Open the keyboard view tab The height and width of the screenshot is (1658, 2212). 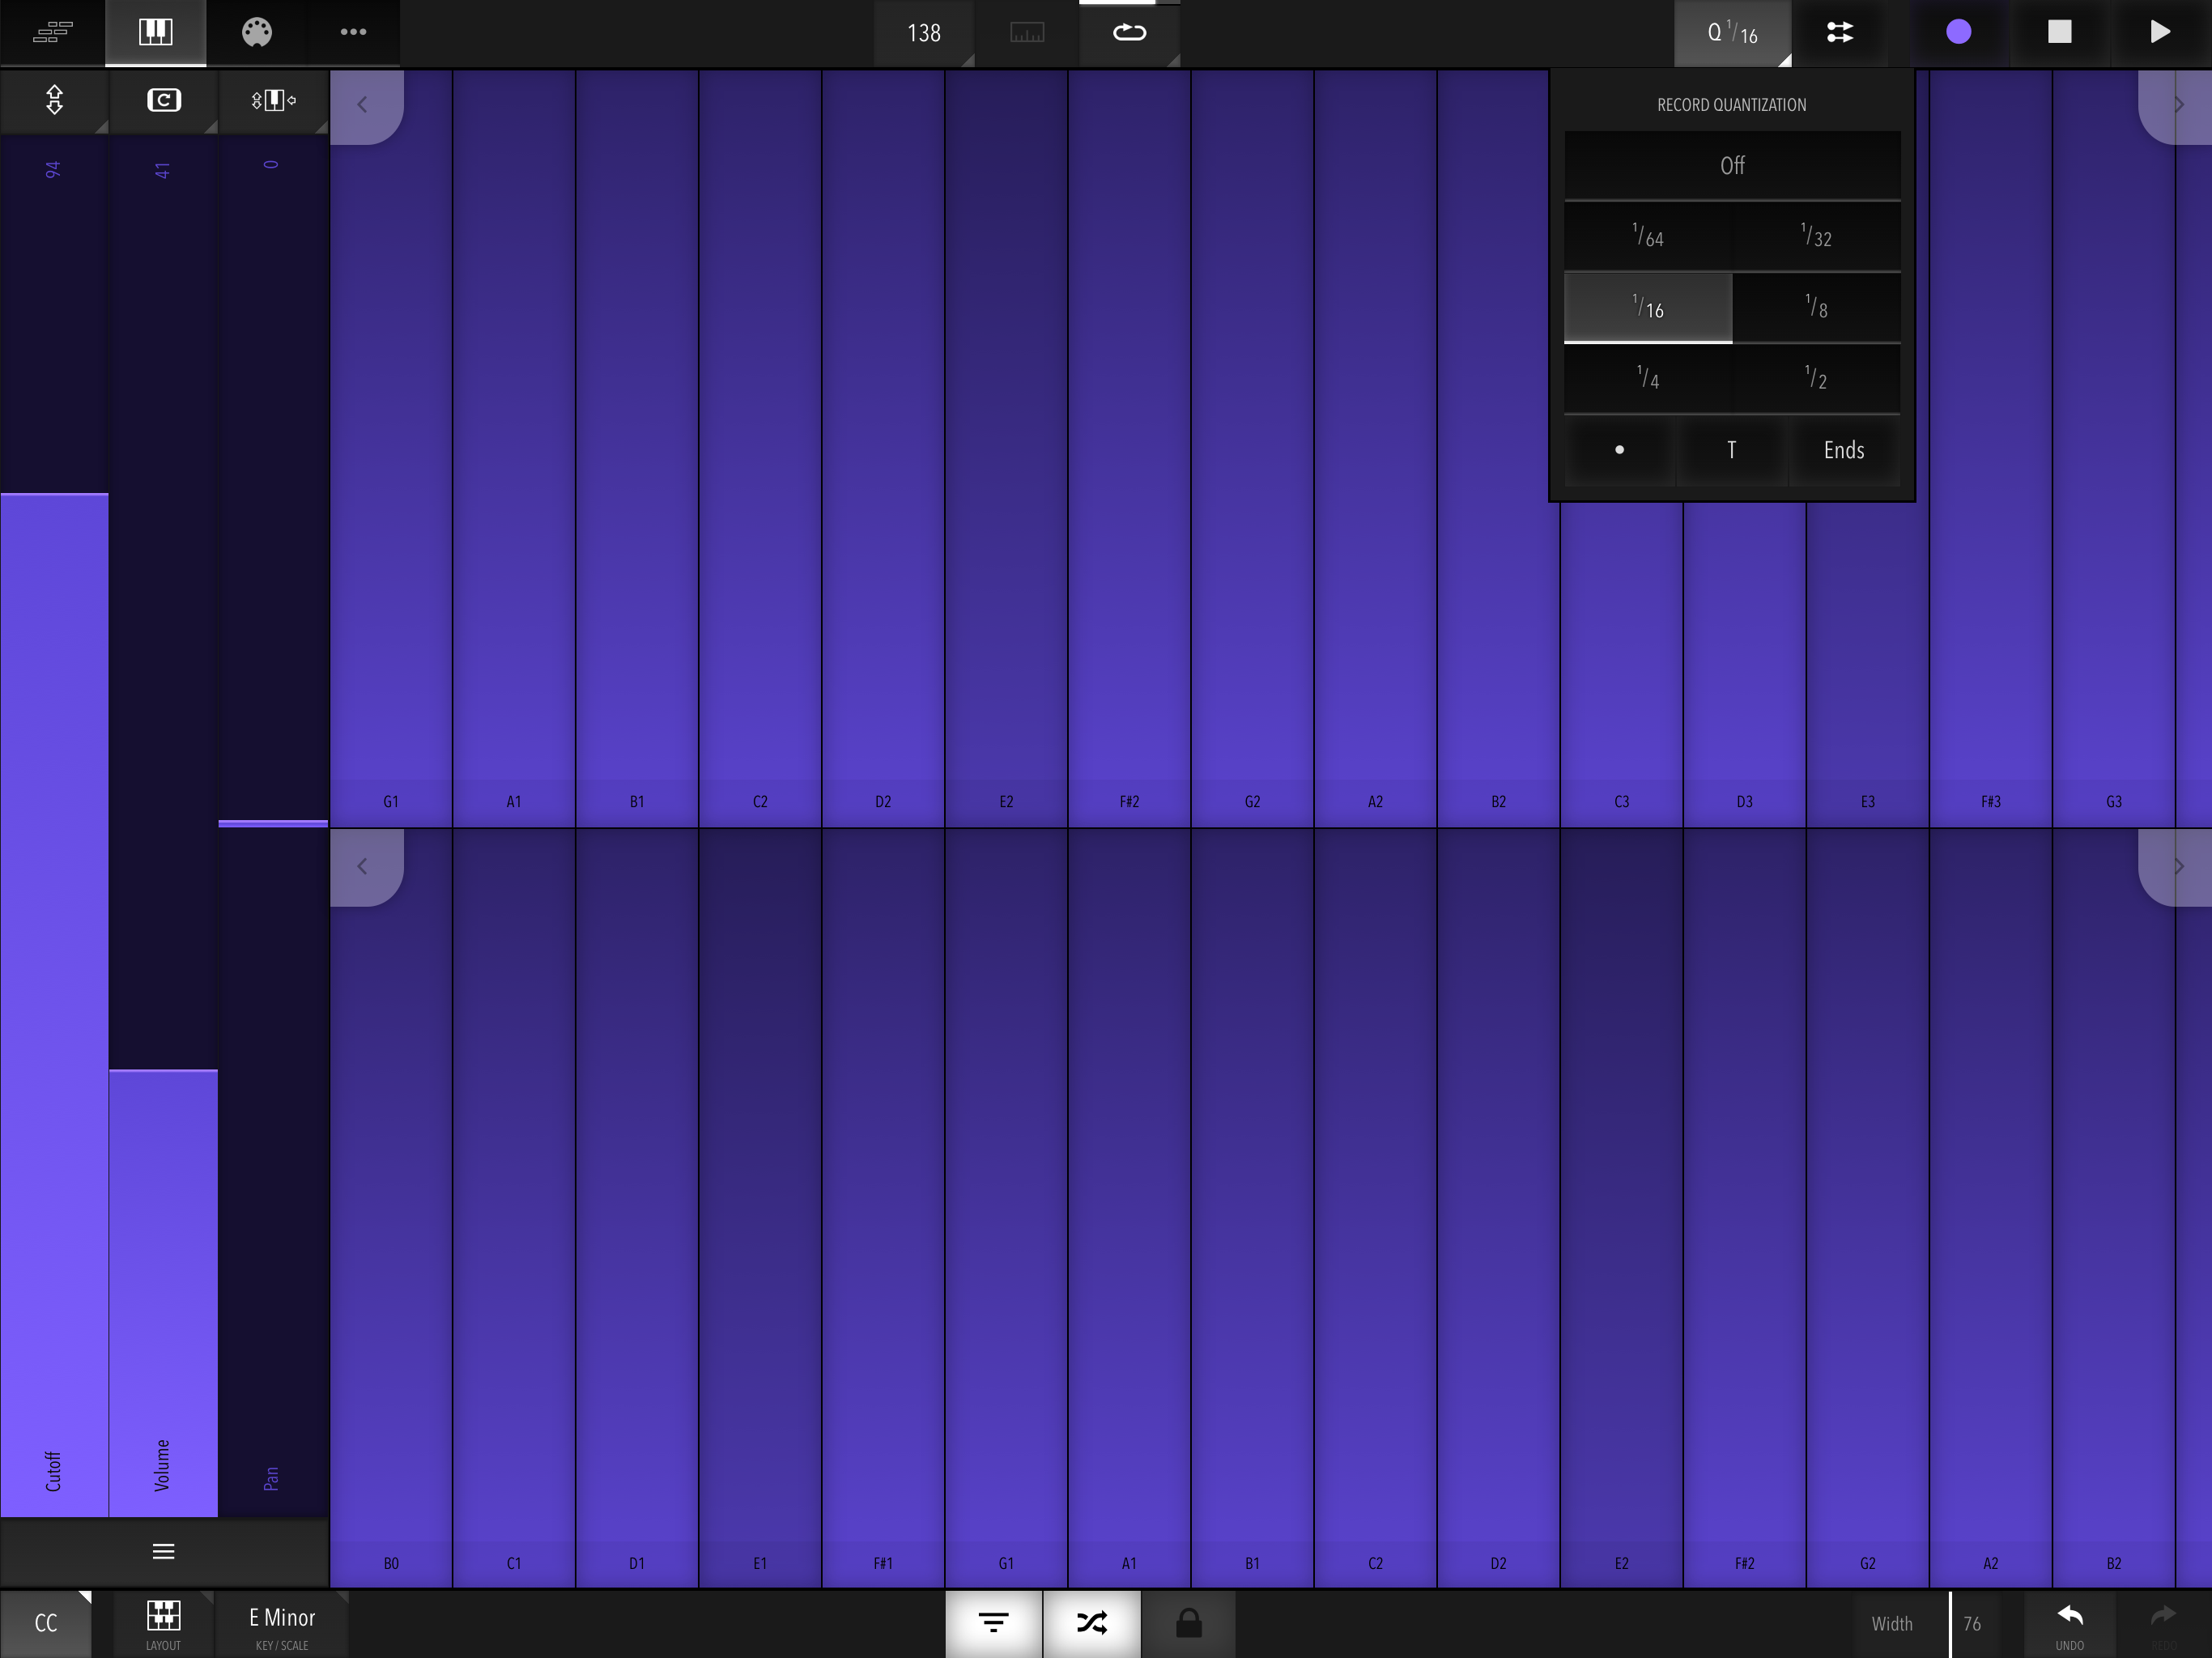tap(155, 32)
